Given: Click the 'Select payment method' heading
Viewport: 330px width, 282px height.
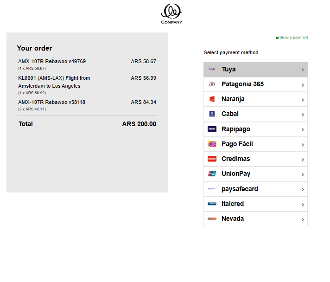Looking at the screenshot, I should [x=231, y=52].
